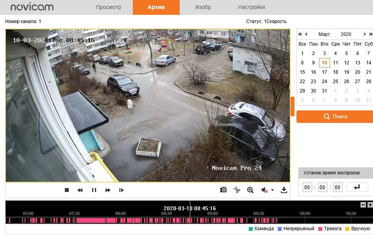Screen dimensions: 373x245
Task: Pause the video playback
Action: [x=94, y=190]
